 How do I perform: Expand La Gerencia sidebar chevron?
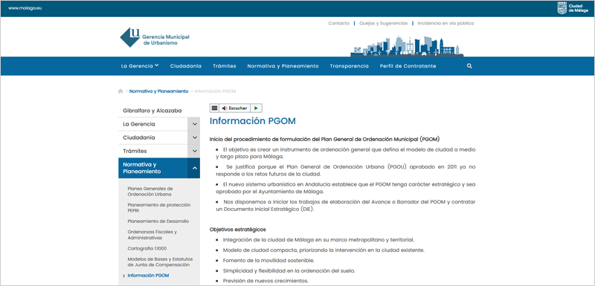pyautogui.click(x=194, y=124)
